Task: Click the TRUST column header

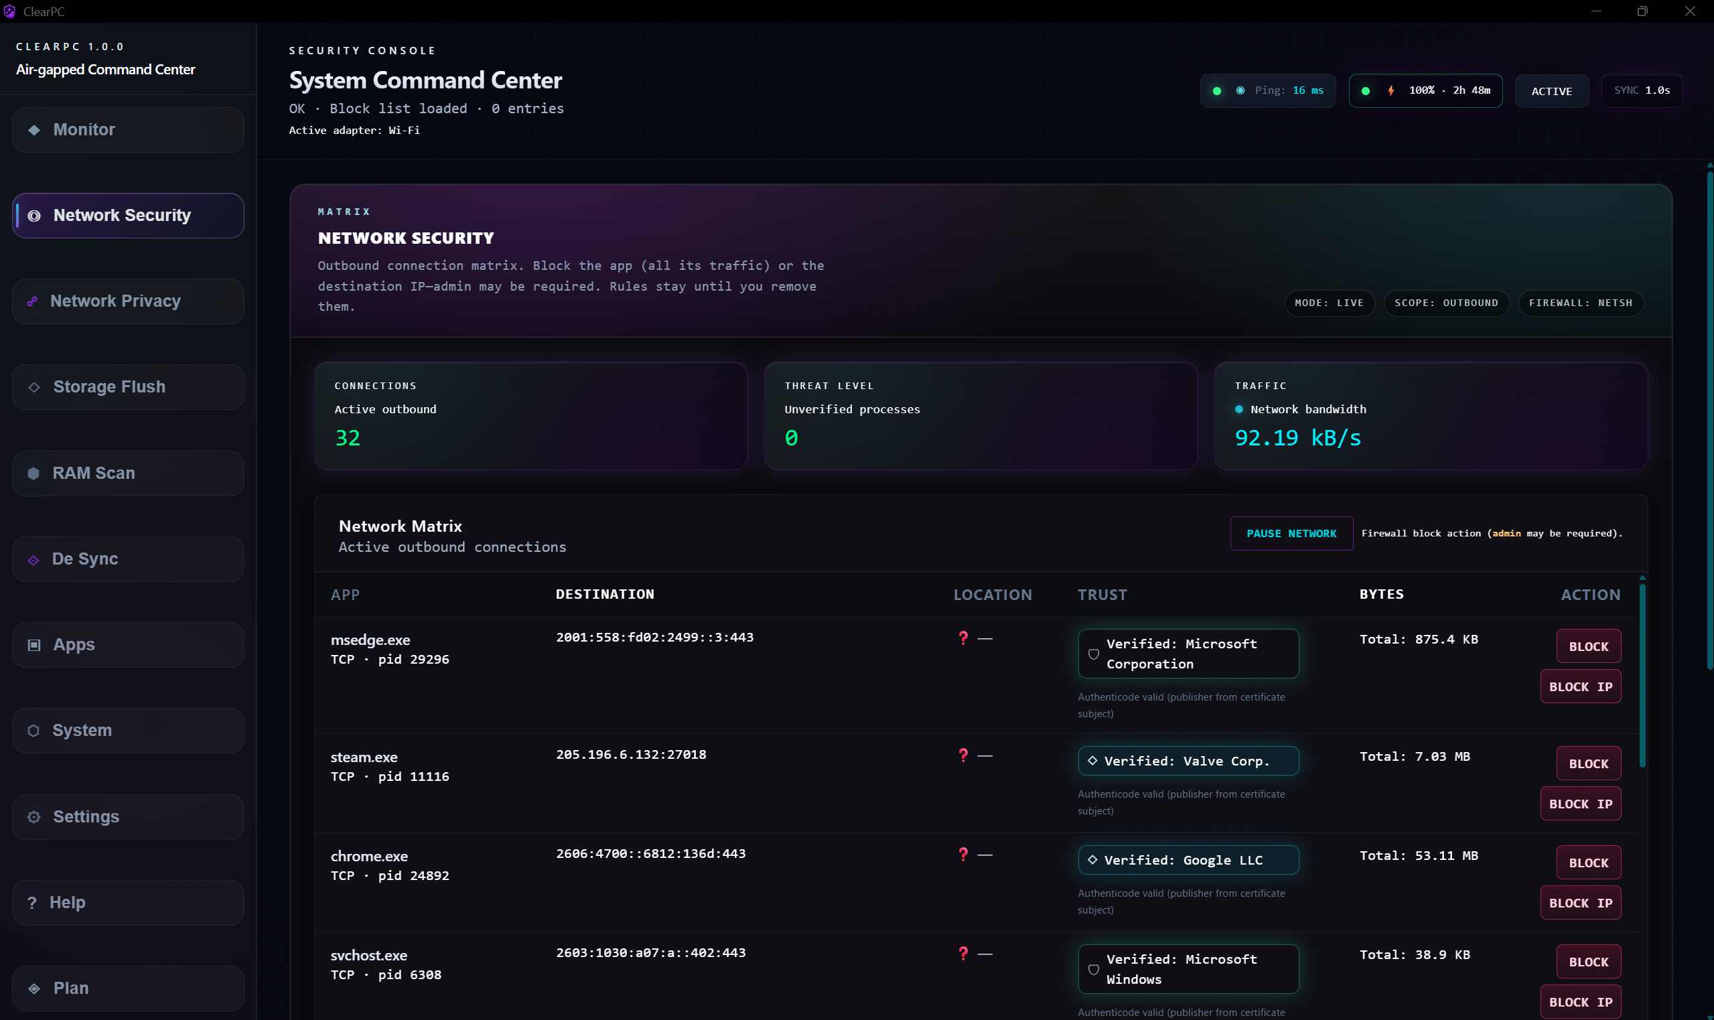Action: click(1102, 595)
